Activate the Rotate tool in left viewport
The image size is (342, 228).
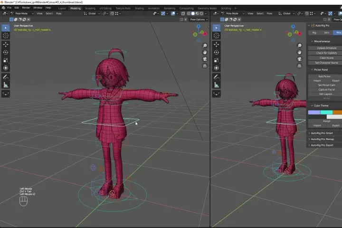(x=6, y=52)
